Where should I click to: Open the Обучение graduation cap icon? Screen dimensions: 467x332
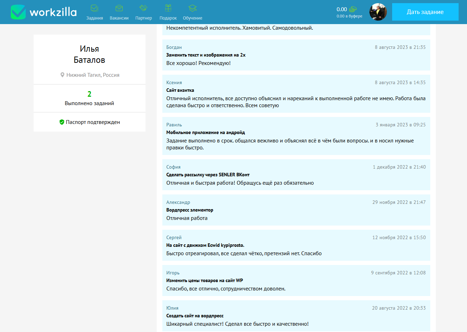coord(192,8)
